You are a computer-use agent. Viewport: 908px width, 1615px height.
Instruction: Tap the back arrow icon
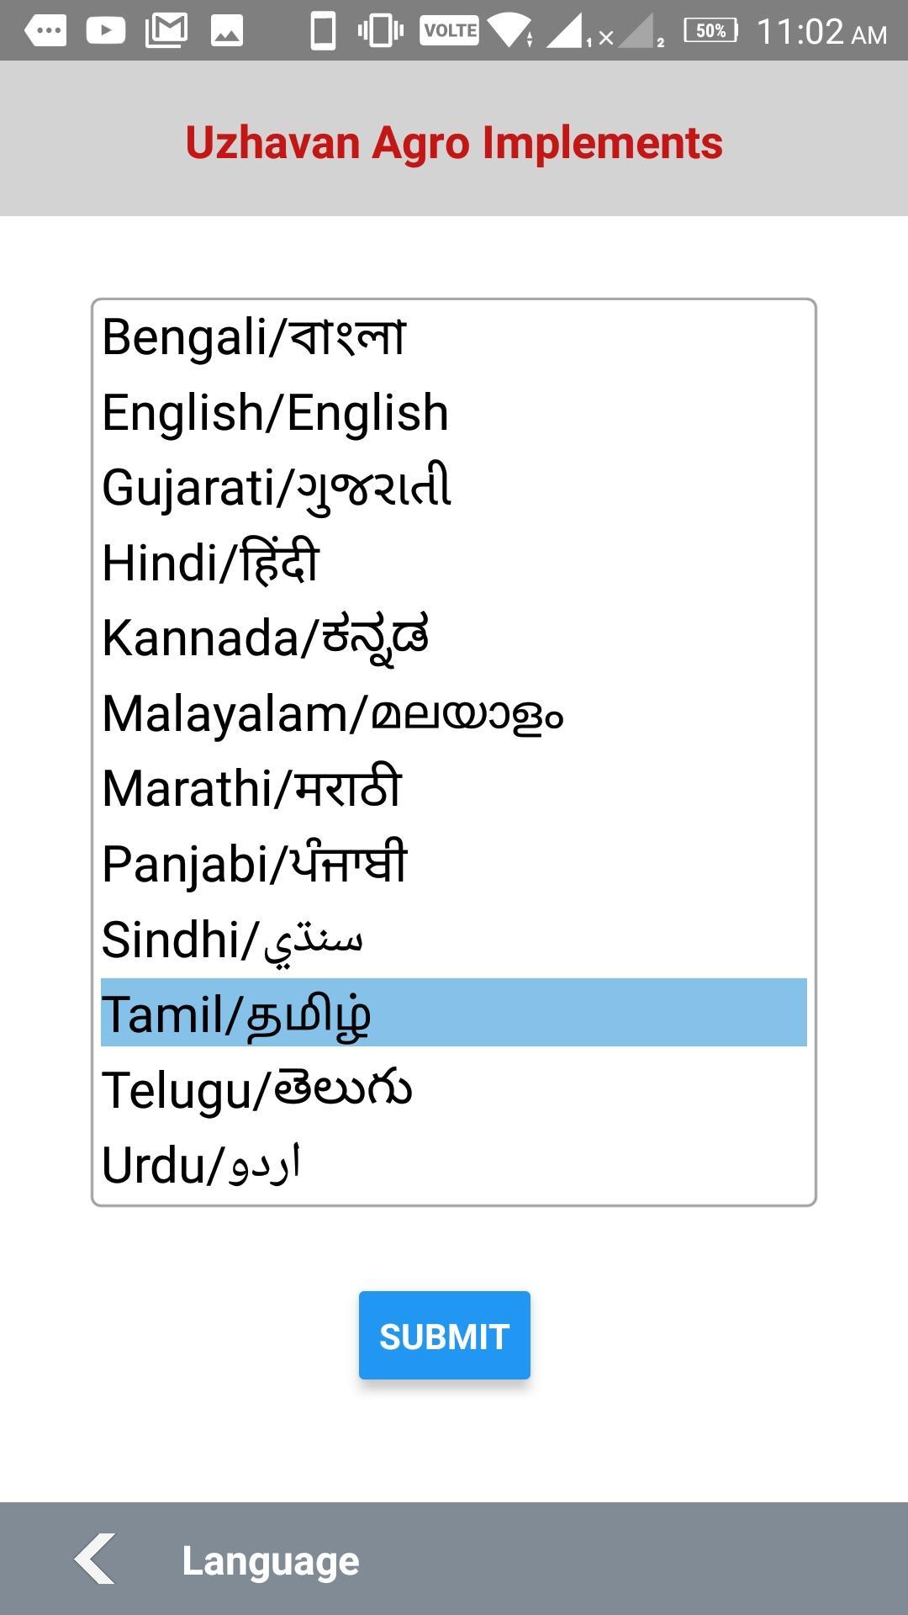click(94, 1559)
